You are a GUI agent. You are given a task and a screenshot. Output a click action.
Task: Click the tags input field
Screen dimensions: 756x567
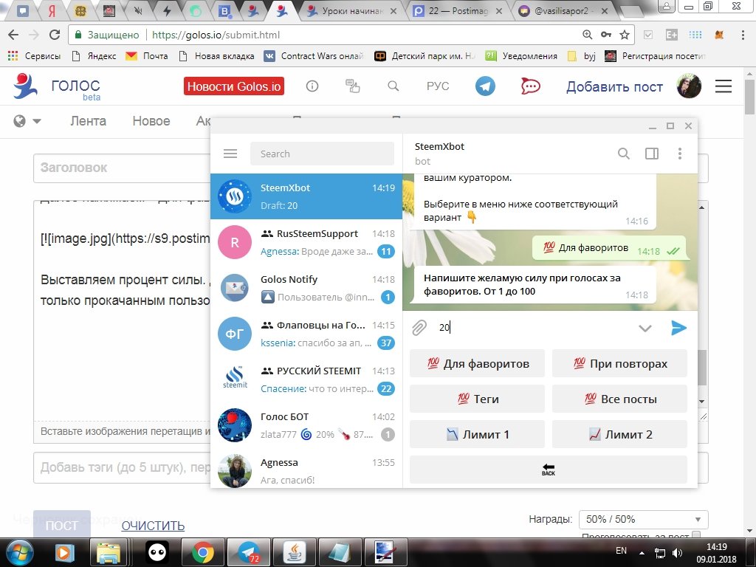[x=122, y=467]
